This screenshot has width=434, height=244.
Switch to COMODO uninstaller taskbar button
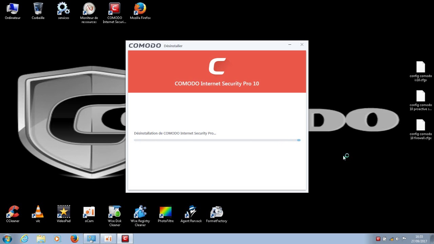point(125,239)
